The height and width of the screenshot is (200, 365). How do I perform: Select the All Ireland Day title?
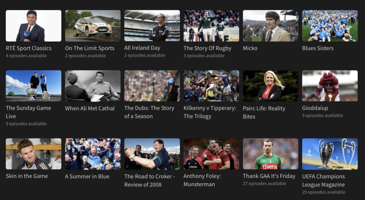coord(142,48)
